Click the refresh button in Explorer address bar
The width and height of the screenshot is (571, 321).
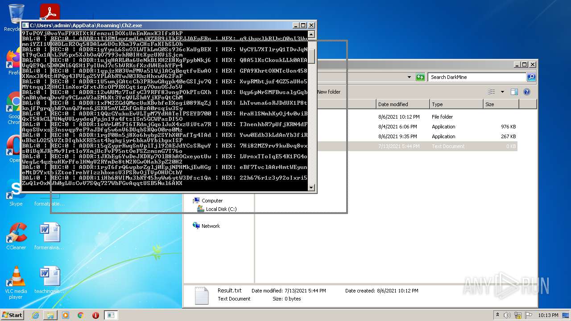tap(420, 77)
